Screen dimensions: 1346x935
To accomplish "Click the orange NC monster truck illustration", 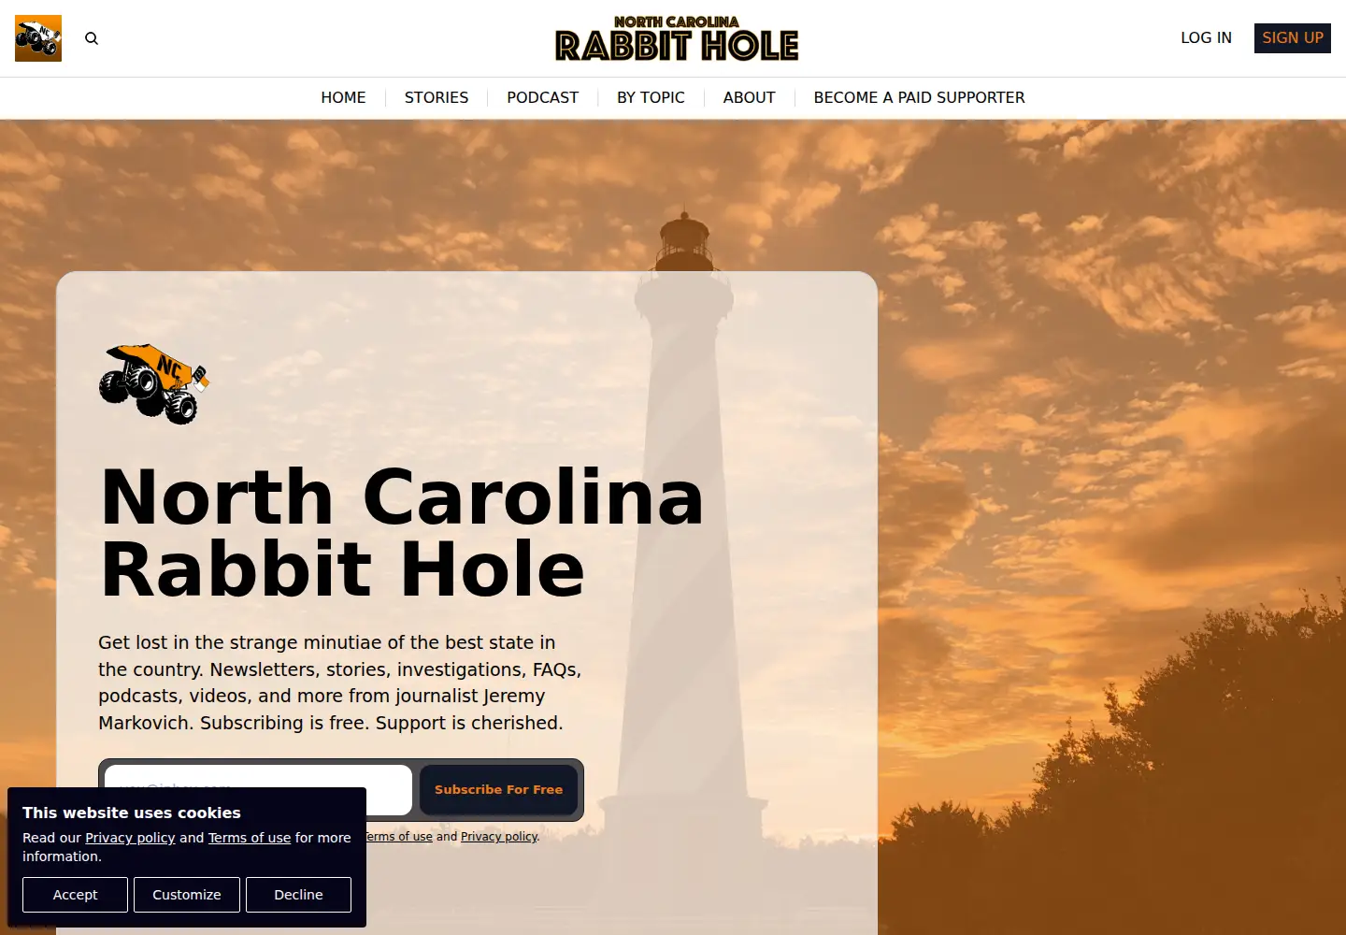I will pos(154,383).
